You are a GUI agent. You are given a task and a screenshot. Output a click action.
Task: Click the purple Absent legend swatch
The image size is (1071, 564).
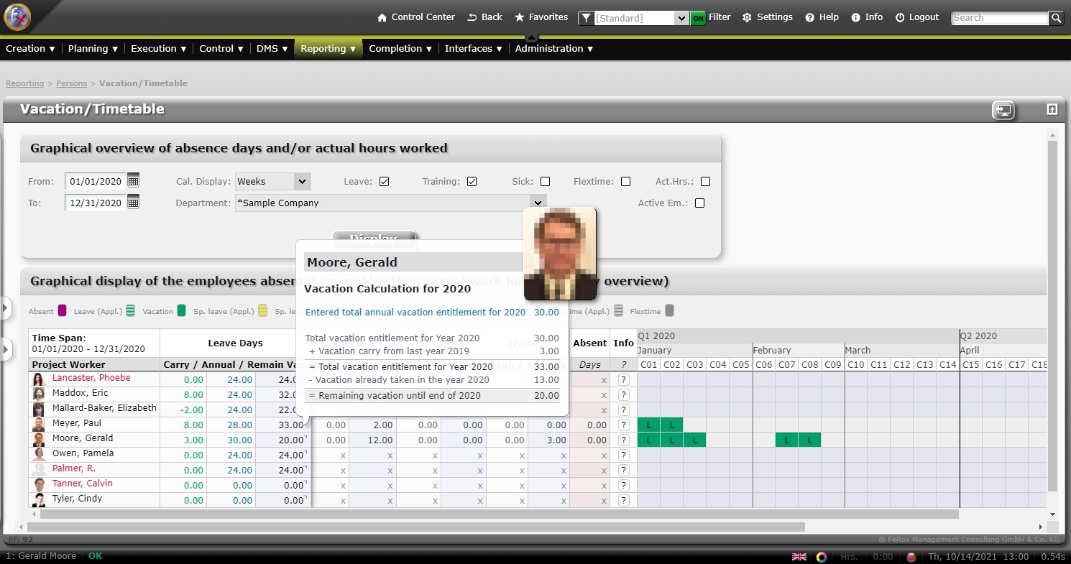(x=62, y=311)
